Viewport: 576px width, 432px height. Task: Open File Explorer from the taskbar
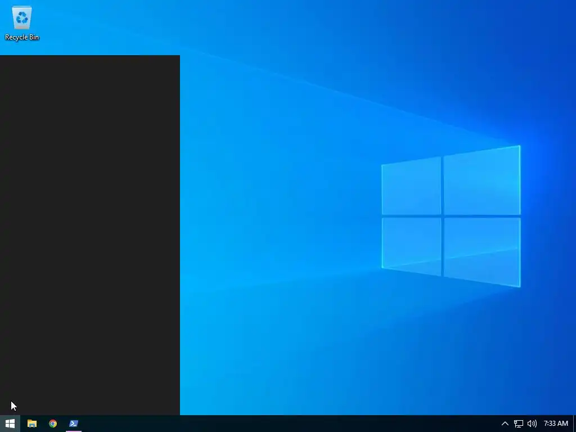pyautogui.click(x=32, y=424)
